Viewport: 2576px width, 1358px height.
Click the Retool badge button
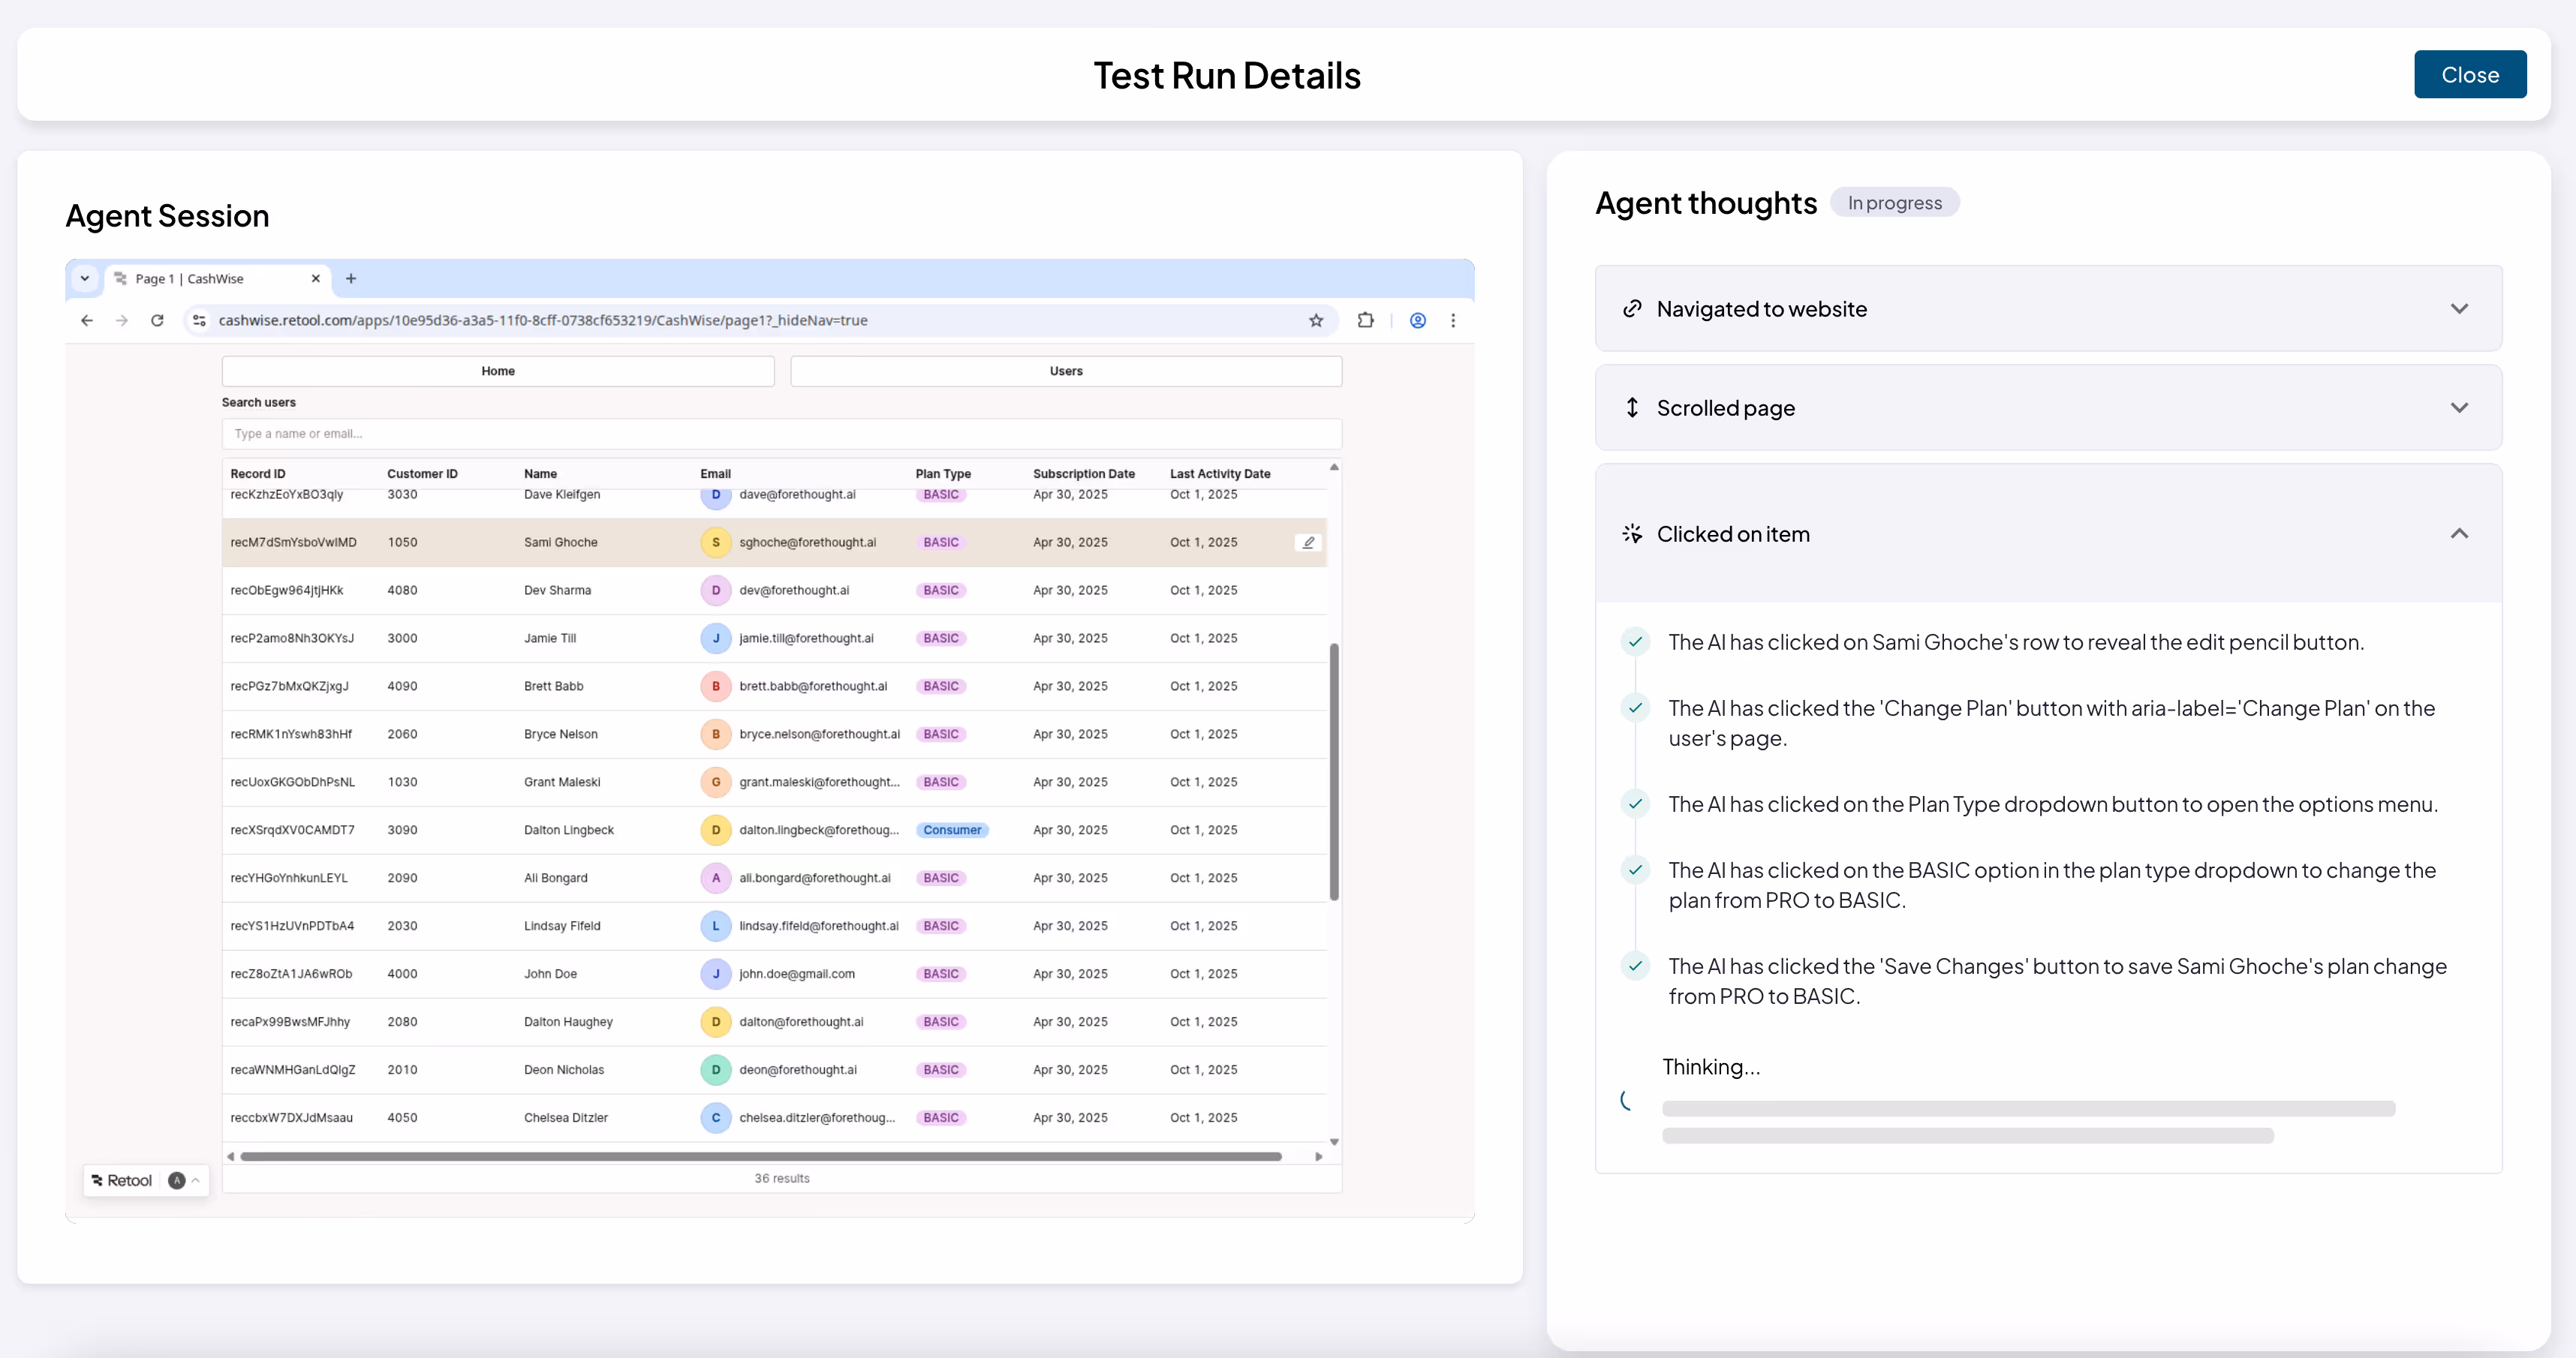(123, 1180)
